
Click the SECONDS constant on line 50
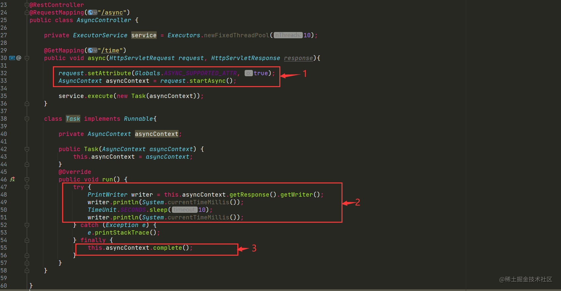tap(133, 210)
